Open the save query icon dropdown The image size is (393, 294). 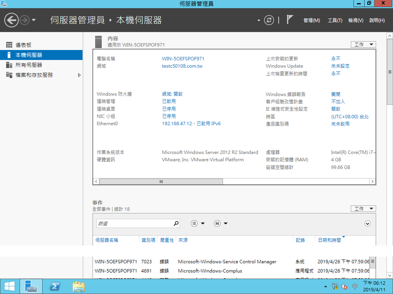tap(221, 223)
